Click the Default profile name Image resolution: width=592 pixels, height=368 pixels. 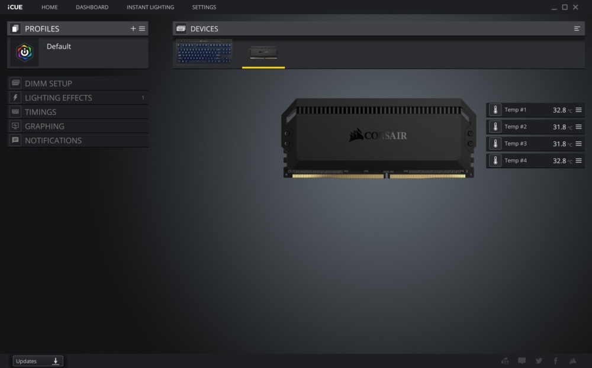59,46
